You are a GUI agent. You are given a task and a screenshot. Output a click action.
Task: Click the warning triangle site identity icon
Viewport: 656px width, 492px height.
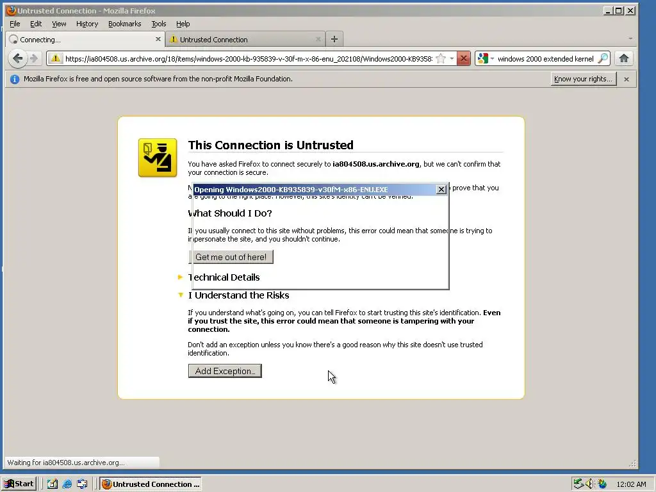pos(55,58)
